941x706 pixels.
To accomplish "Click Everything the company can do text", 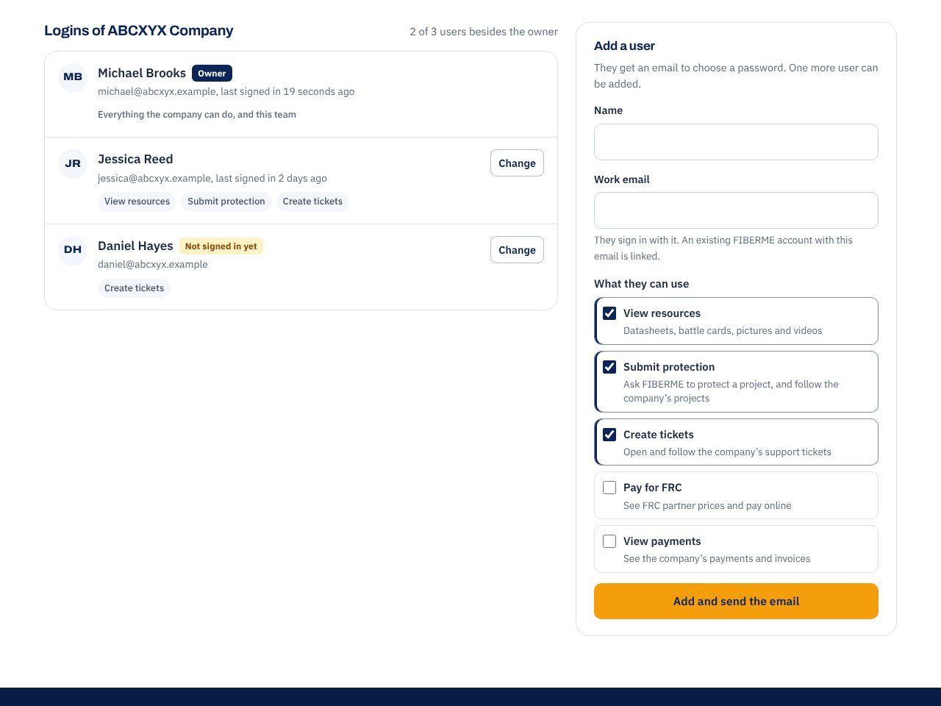I will 197,115.
